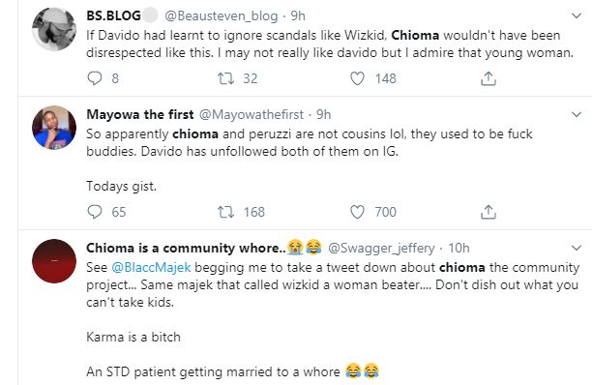Open the BS.BLOG display name
592x385 pixels.
pyautogui.click(x=113, y=15)
